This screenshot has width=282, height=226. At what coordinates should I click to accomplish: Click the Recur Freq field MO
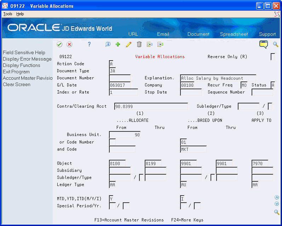point(244,85)
